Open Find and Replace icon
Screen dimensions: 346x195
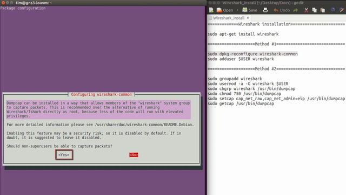coord(342,10)
